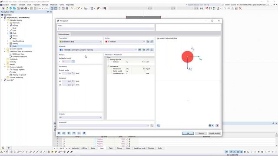The height and width of the screenshot is (156, 278).
Task: Select Materiály in navigator tree
Action: pyautogui.click(x=16, y=23)
